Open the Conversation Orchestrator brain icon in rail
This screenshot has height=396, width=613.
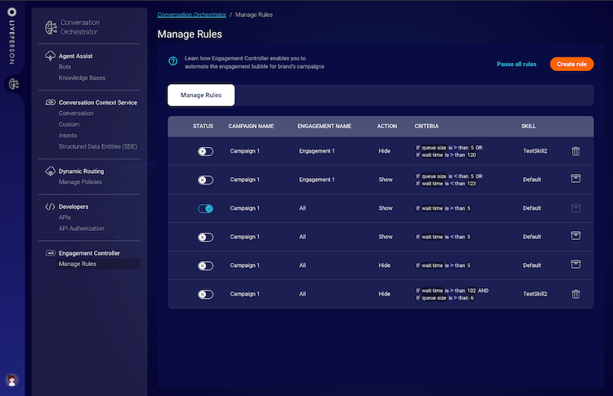pos(14,83)
